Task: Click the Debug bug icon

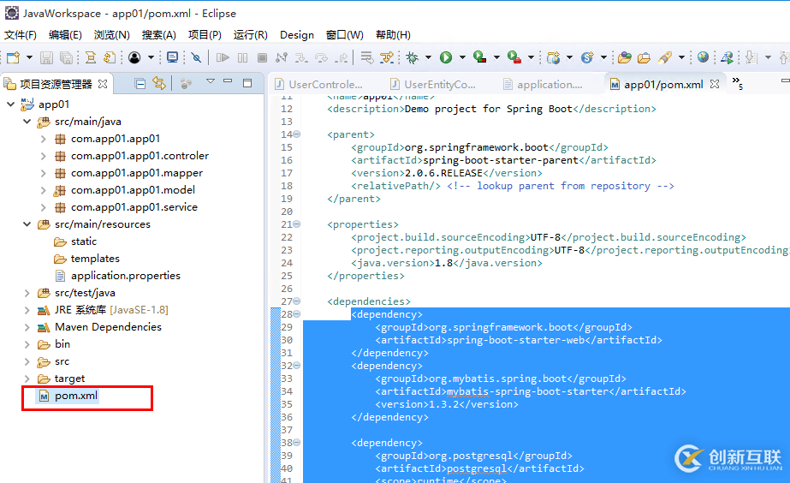Action: [x=413, y=57]
